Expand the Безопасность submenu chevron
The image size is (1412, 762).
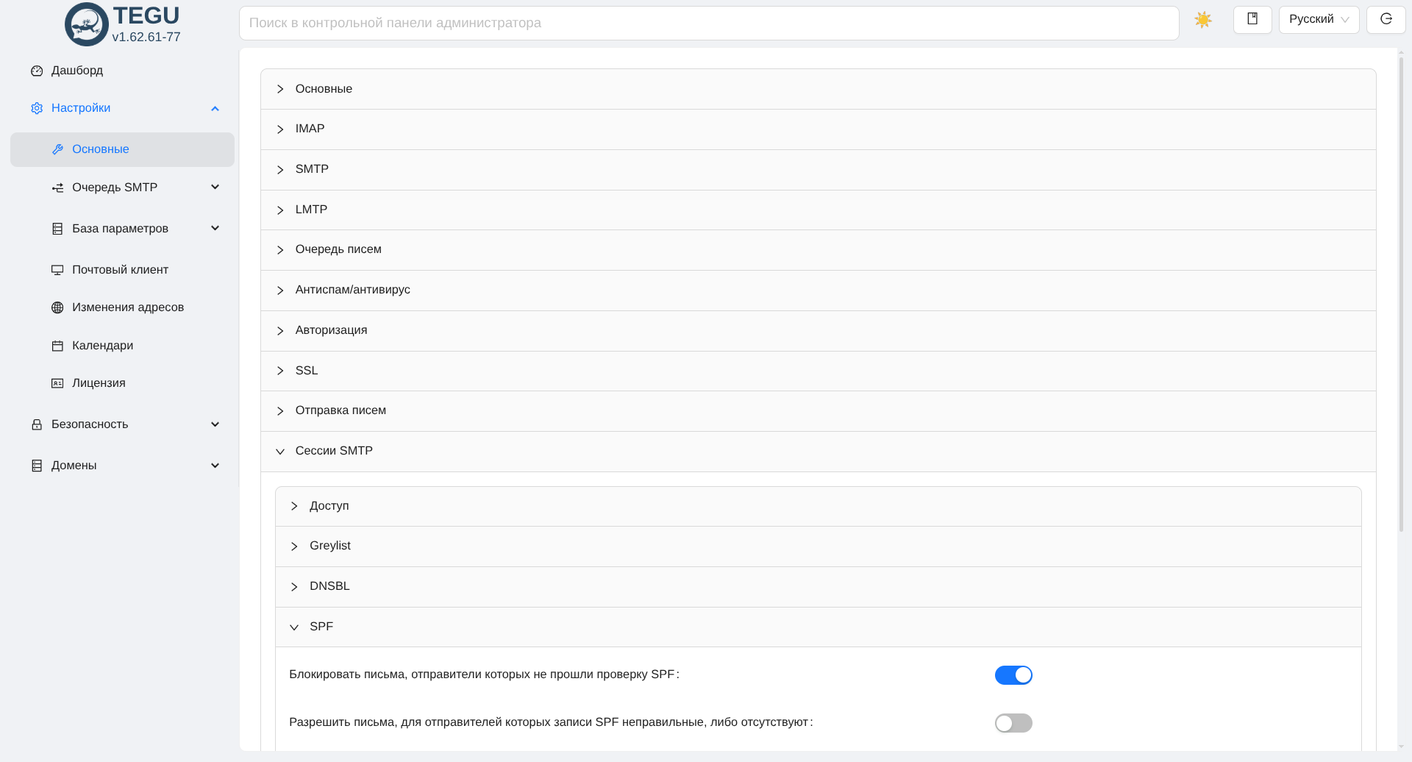[x=215, y=424]
